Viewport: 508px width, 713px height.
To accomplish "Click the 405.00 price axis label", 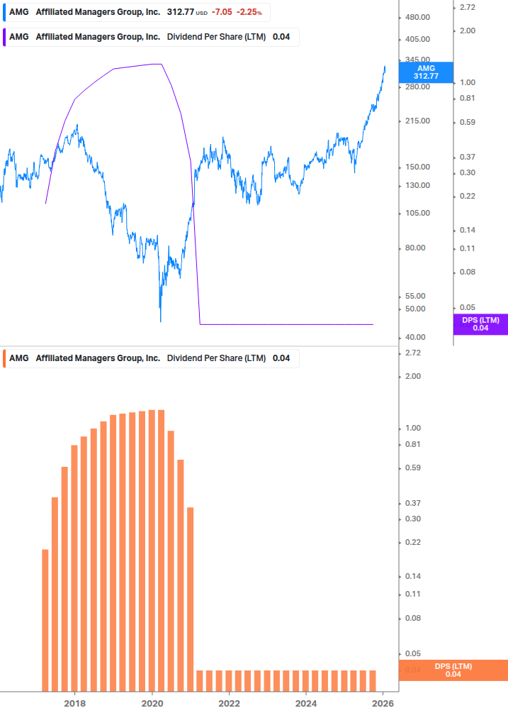I will [x=417, y=39].
